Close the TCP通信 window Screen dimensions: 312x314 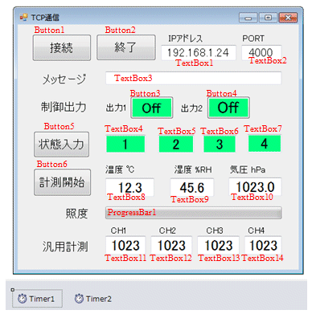click(x=288, y=18)
